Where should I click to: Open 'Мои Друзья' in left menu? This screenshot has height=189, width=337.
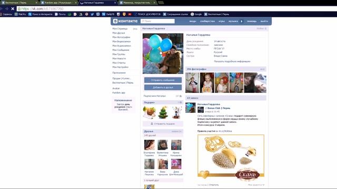pos(118,33)
